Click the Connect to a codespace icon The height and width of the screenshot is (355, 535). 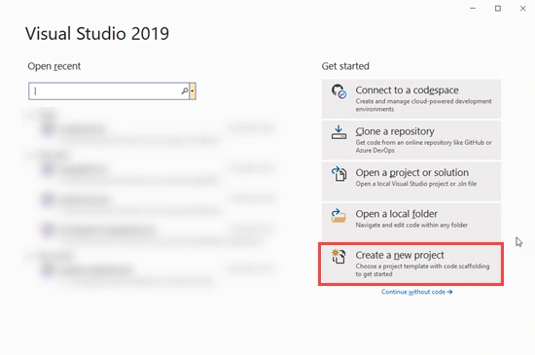[339, 91]
